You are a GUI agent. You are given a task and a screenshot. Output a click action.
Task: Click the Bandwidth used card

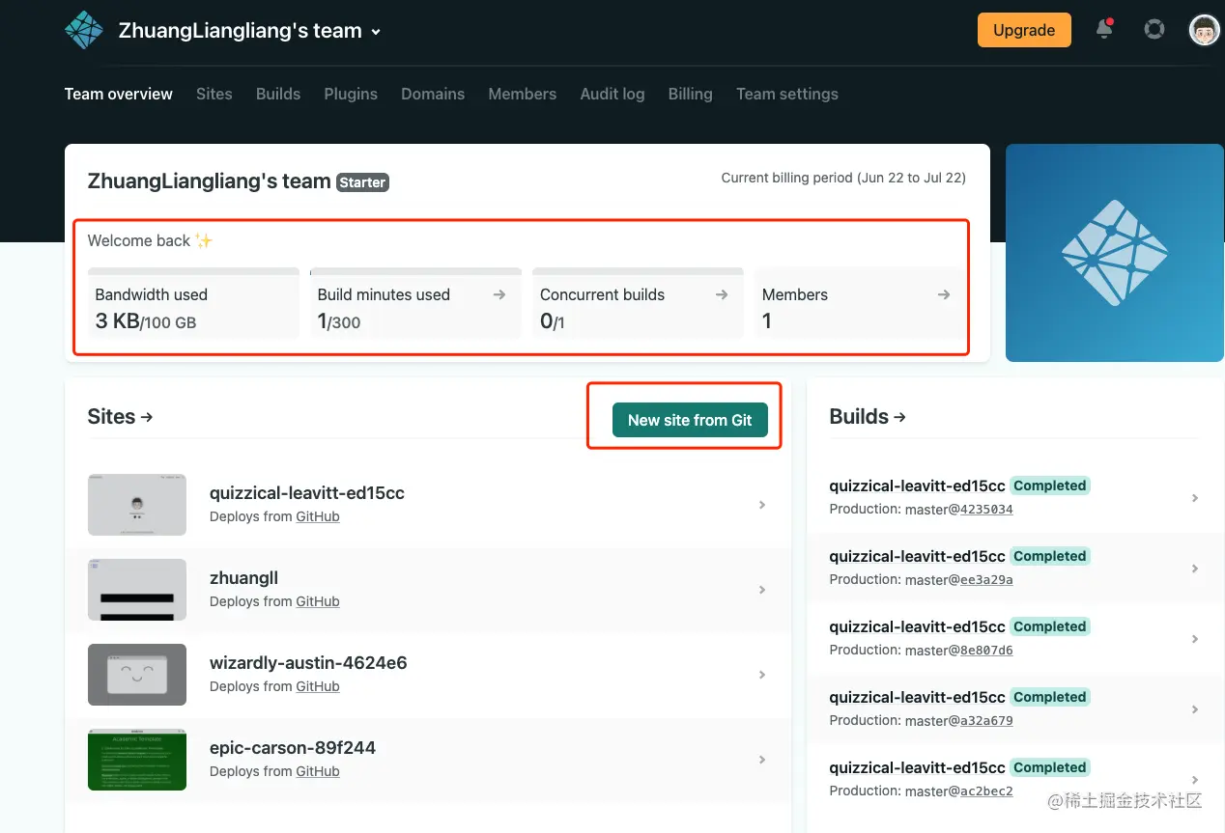coord(193,303)
